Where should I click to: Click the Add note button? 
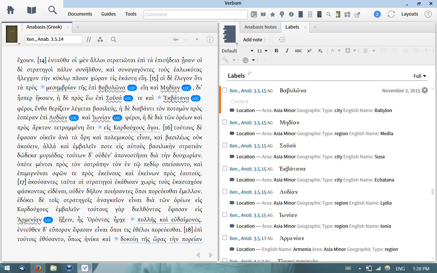pyautogui.click(x=253, y=40)
